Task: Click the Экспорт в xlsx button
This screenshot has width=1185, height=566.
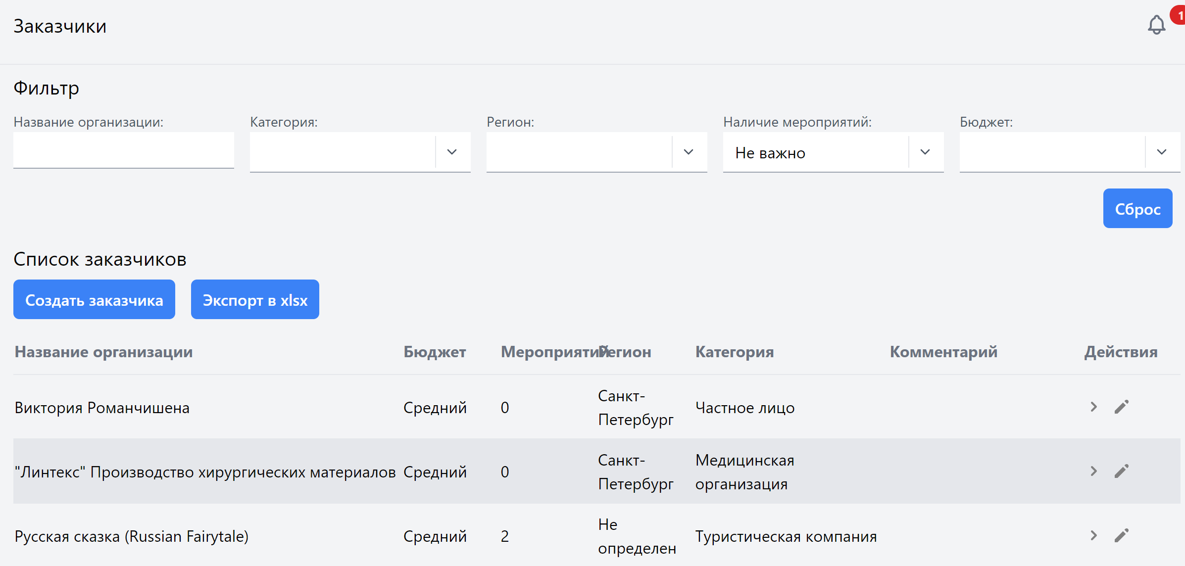Action: (255, 300)
